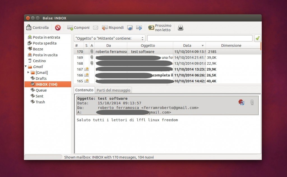Select the Contenuto tab
The width and height of the screenshot is (287, 177).
point(84,90)
